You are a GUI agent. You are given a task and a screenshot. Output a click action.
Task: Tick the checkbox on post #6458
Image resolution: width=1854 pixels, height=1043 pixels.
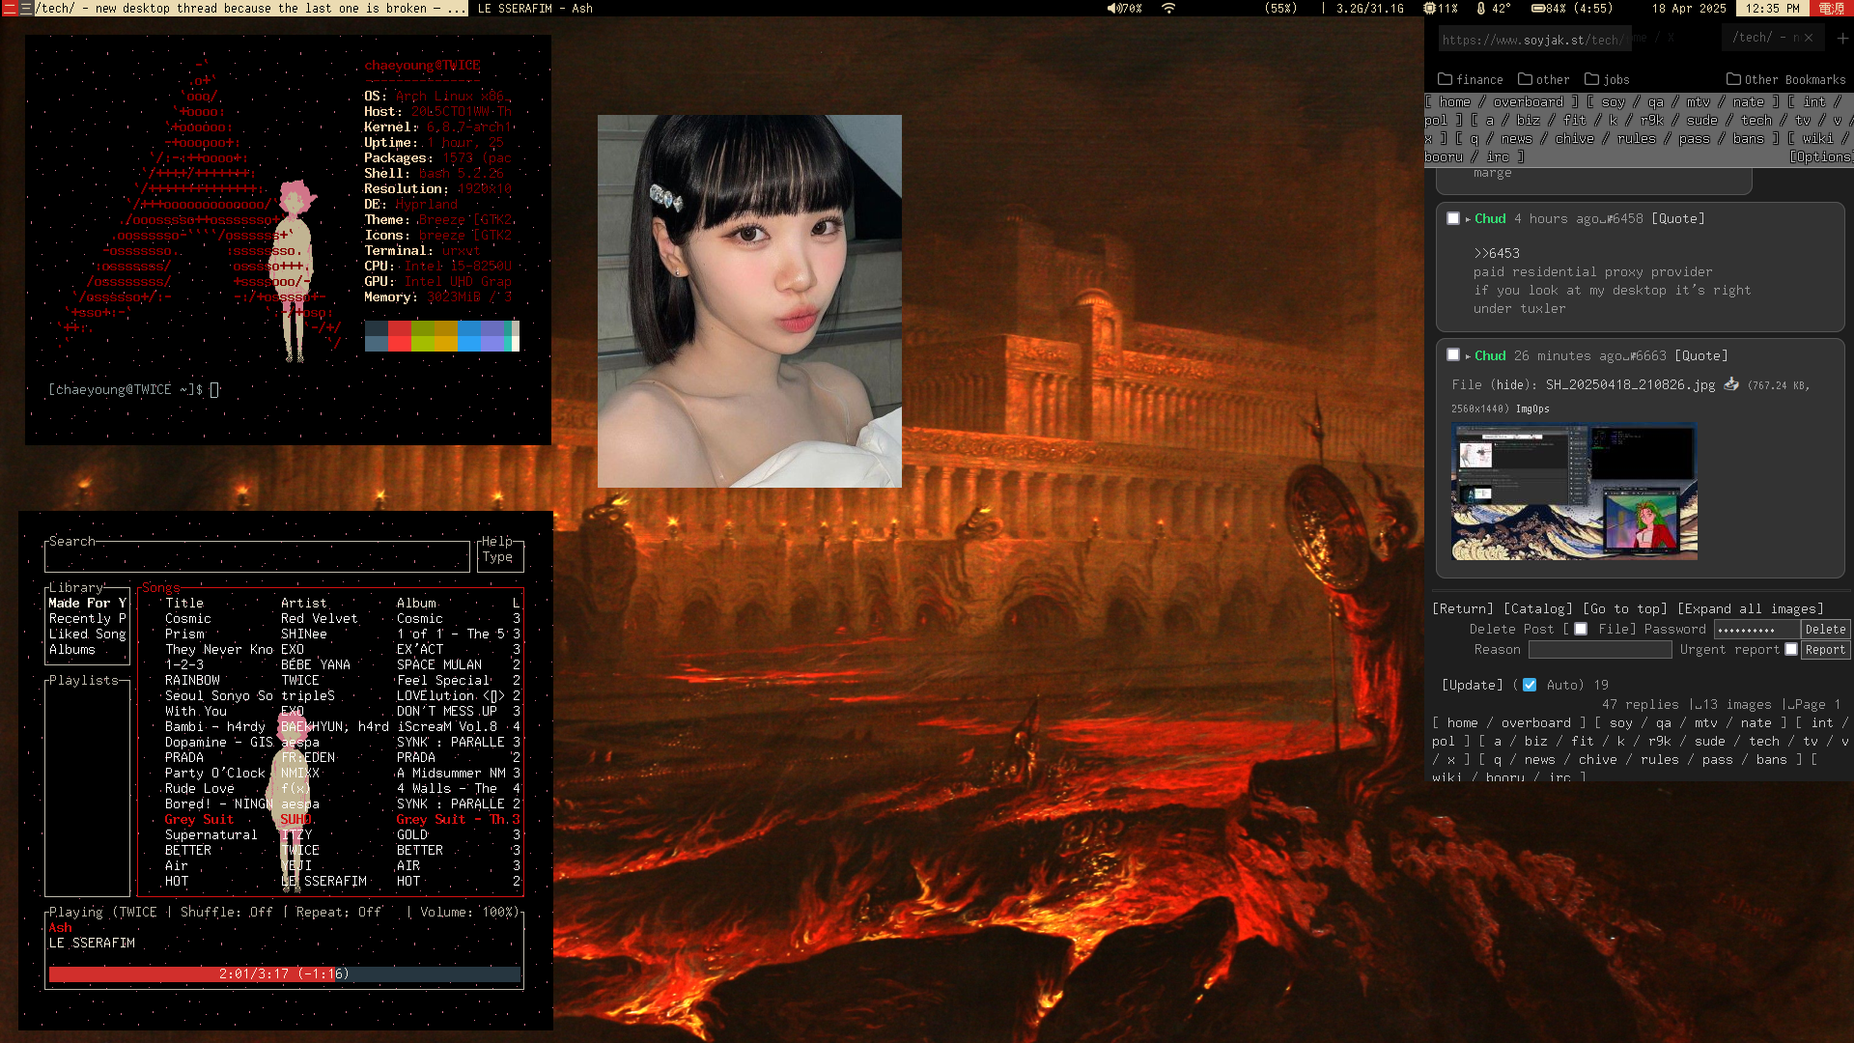click(x=1453, y=218)
